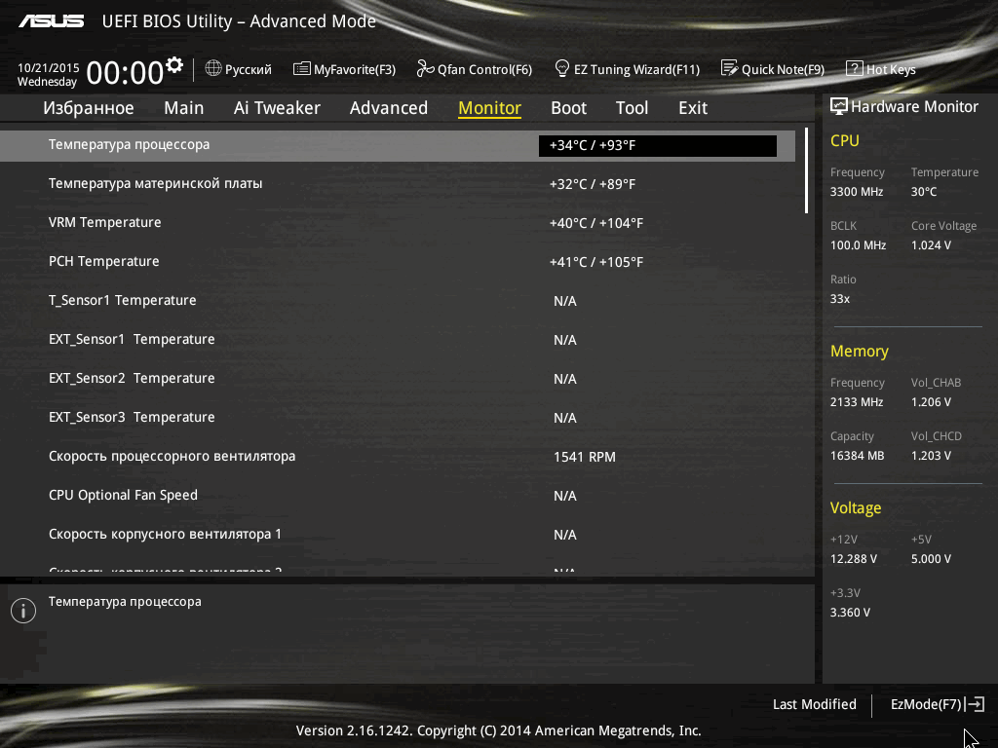Viewport: 998px width, 748px height.
Task: Click +3.3V reading 3.360 V
Action: point(850,612)
